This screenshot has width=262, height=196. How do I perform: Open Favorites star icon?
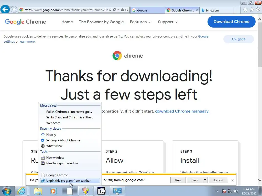[252, 10]
